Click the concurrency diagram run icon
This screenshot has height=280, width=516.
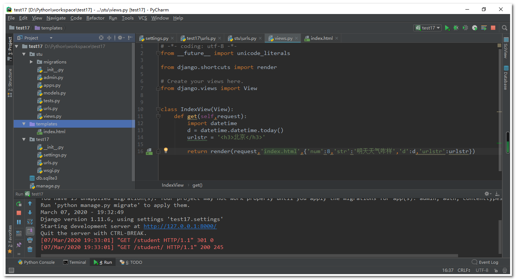[484, 28]
